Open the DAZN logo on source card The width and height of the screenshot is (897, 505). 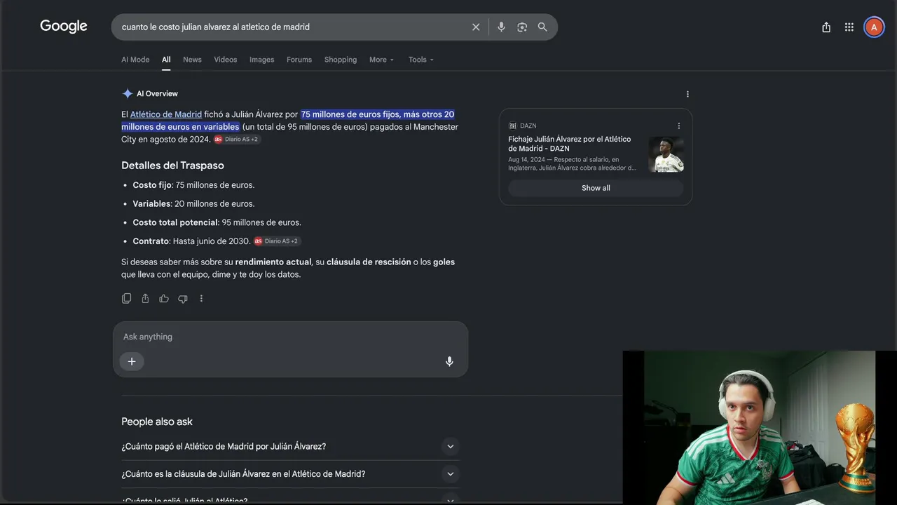(x=512, y=126)
